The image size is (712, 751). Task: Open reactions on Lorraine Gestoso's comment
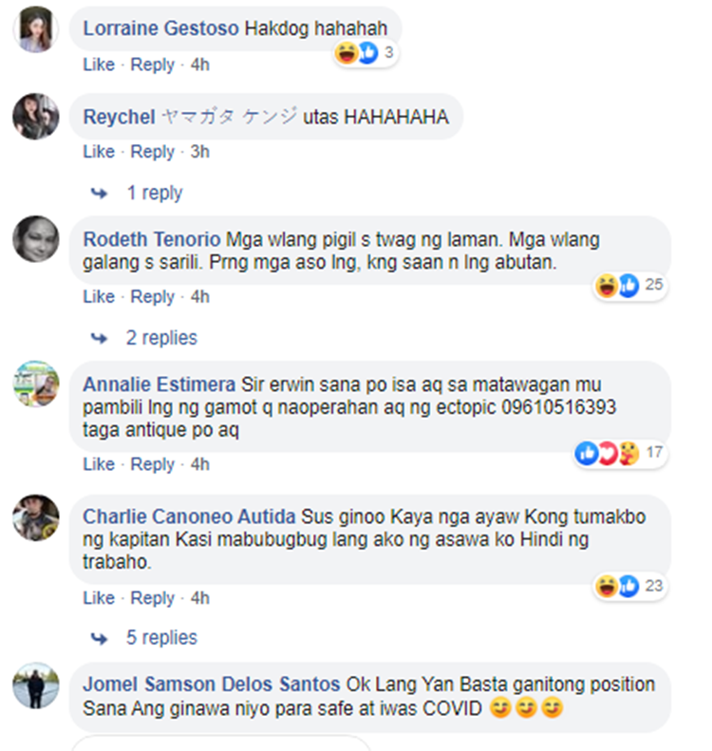pos(365,52)
